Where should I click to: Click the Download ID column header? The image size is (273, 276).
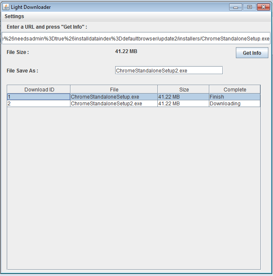pos(39,89)
